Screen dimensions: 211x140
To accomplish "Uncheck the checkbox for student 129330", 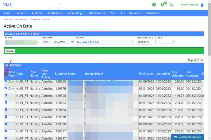I will (6, 123).
